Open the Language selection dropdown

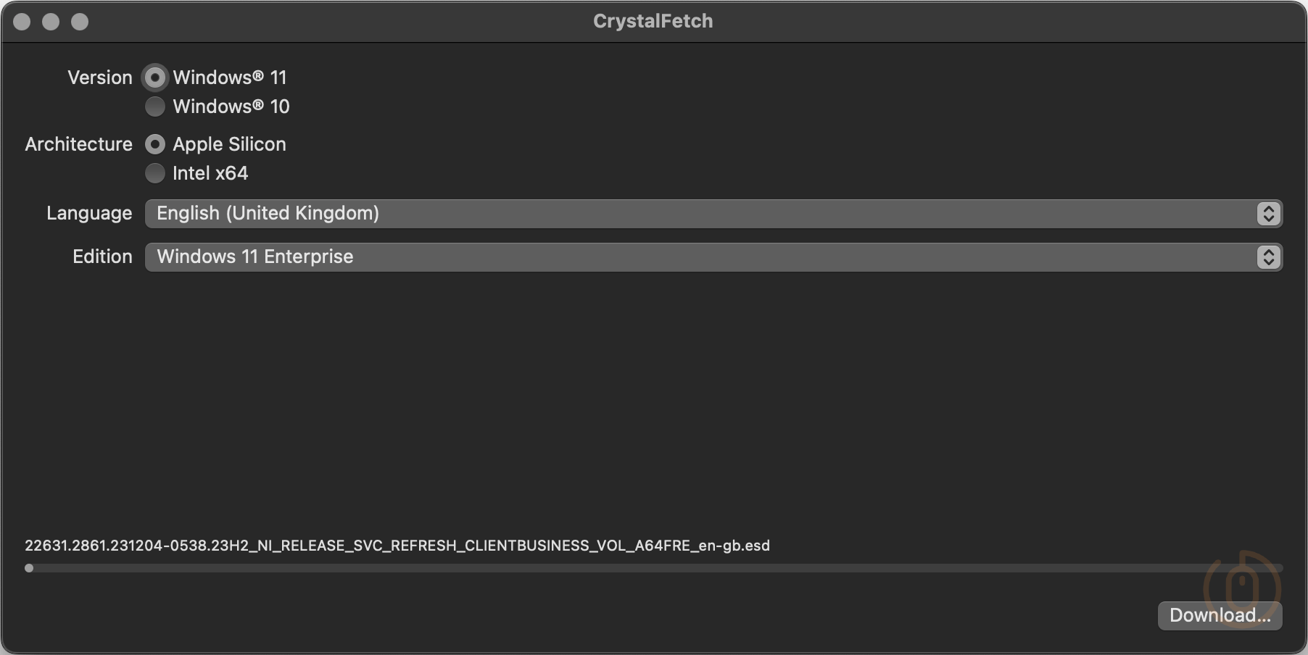653,213
